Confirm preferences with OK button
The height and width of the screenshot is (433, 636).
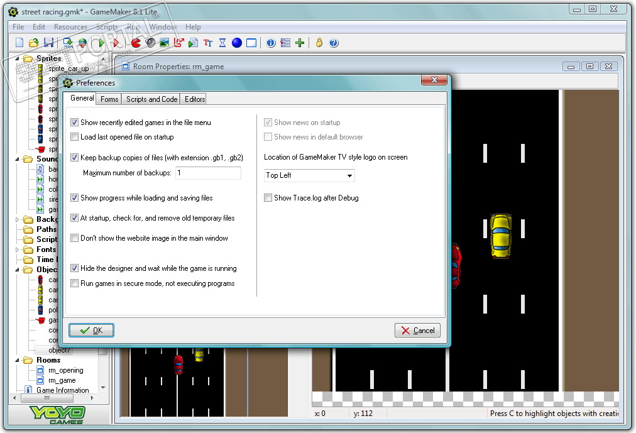(91, 330)
